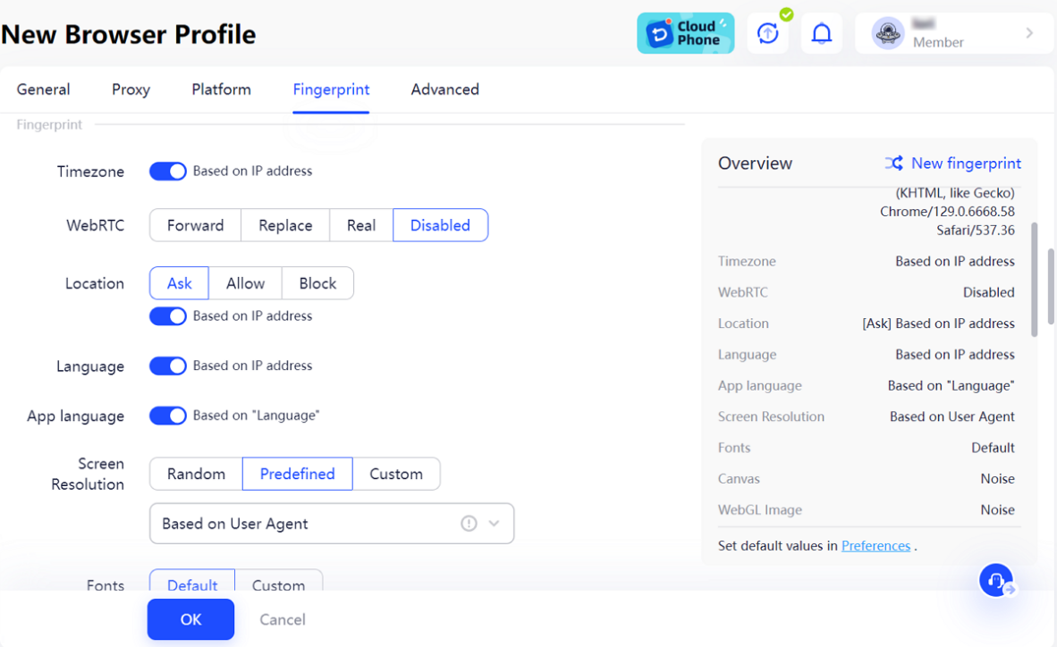Screen dimensions: 1057x647
Task: Toggle App language based on Language
Action: click(x=168, y=416)
